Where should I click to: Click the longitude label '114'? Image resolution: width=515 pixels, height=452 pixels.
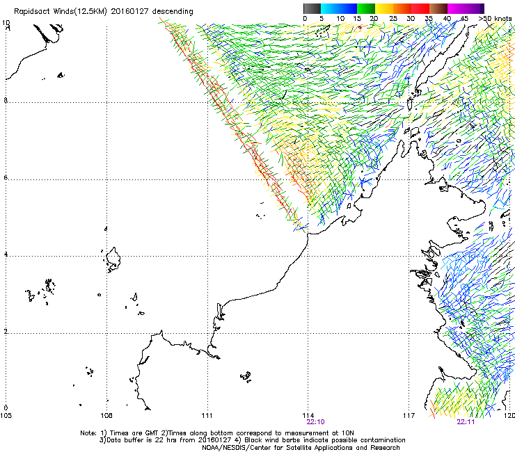coord(308,416)
